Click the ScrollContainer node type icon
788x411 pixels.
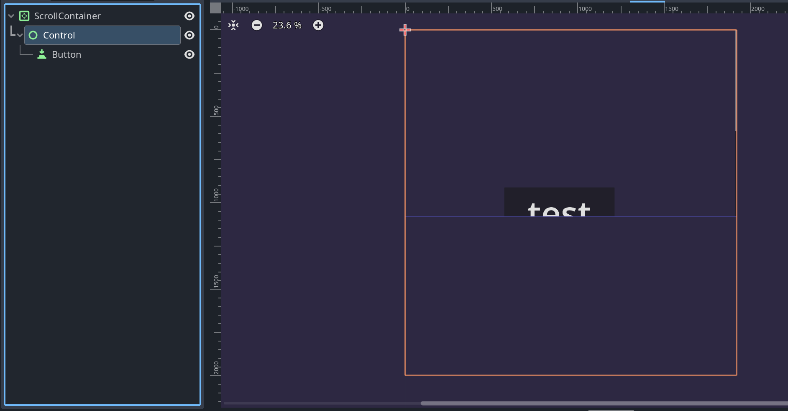(25, 16)
